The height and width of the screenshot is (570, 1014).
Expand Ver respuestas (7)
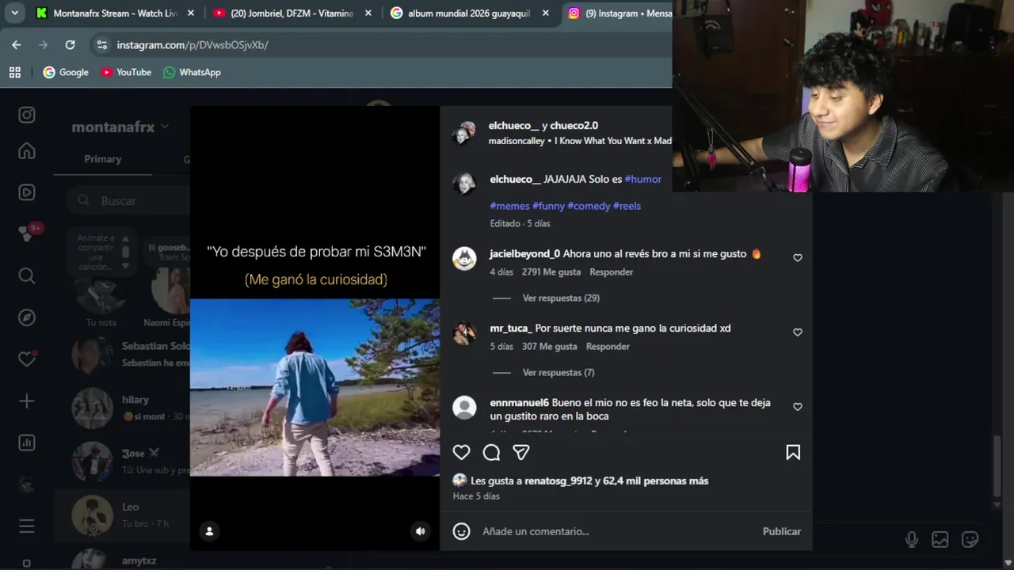coord(558,372)
